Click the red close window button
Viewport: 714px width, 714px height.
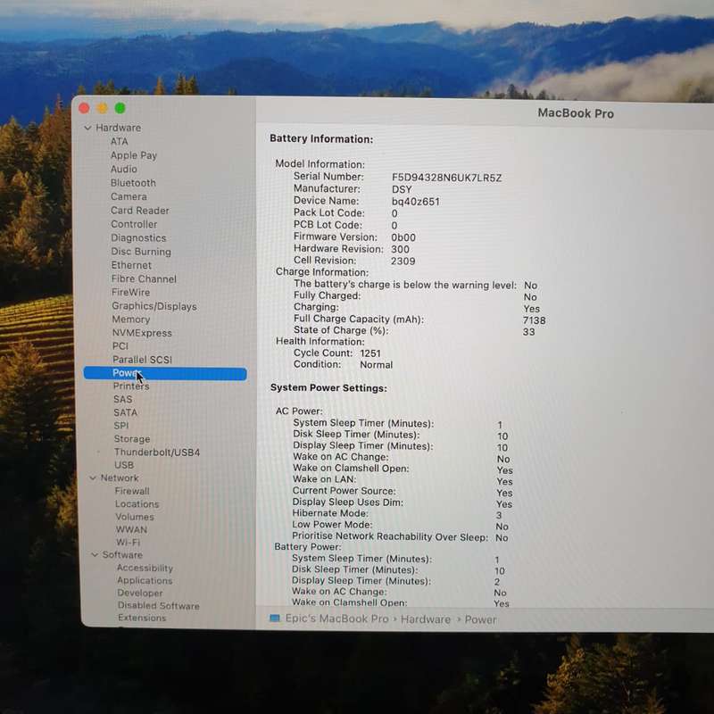(84, 108)
